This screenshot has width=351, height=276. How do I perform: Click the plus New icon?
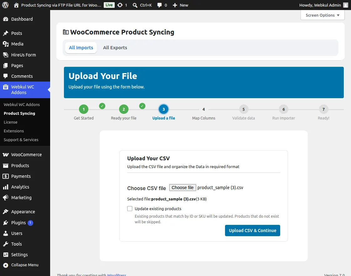[x=175, y=5]
